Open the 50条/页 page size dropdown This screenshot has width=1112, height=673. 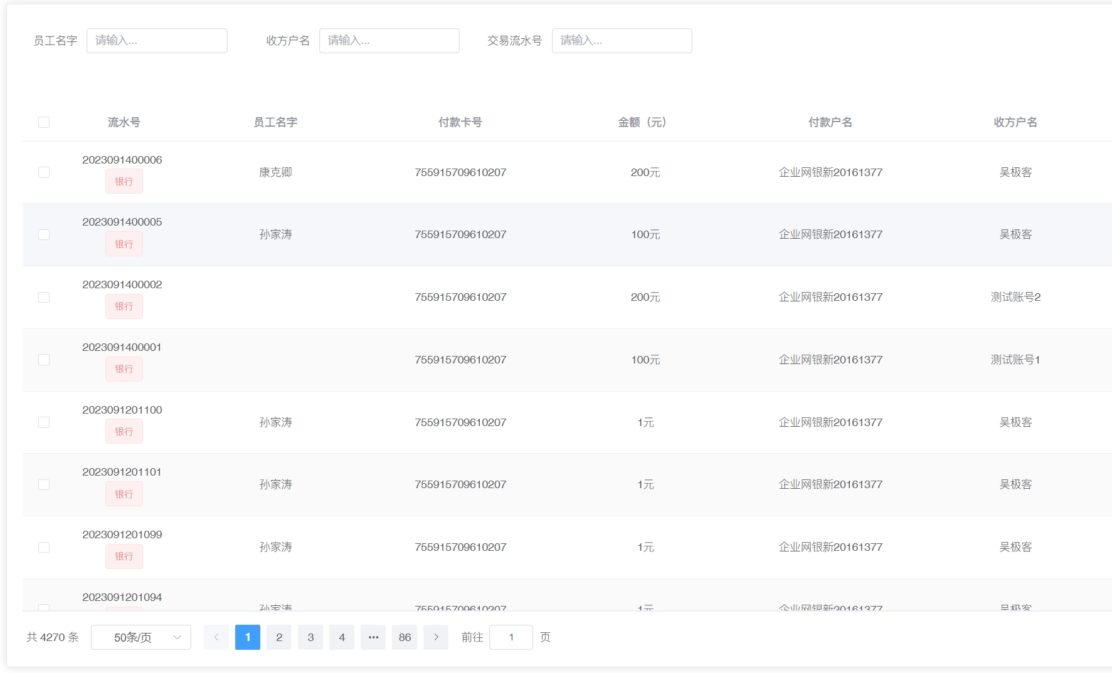click(141, 637)
